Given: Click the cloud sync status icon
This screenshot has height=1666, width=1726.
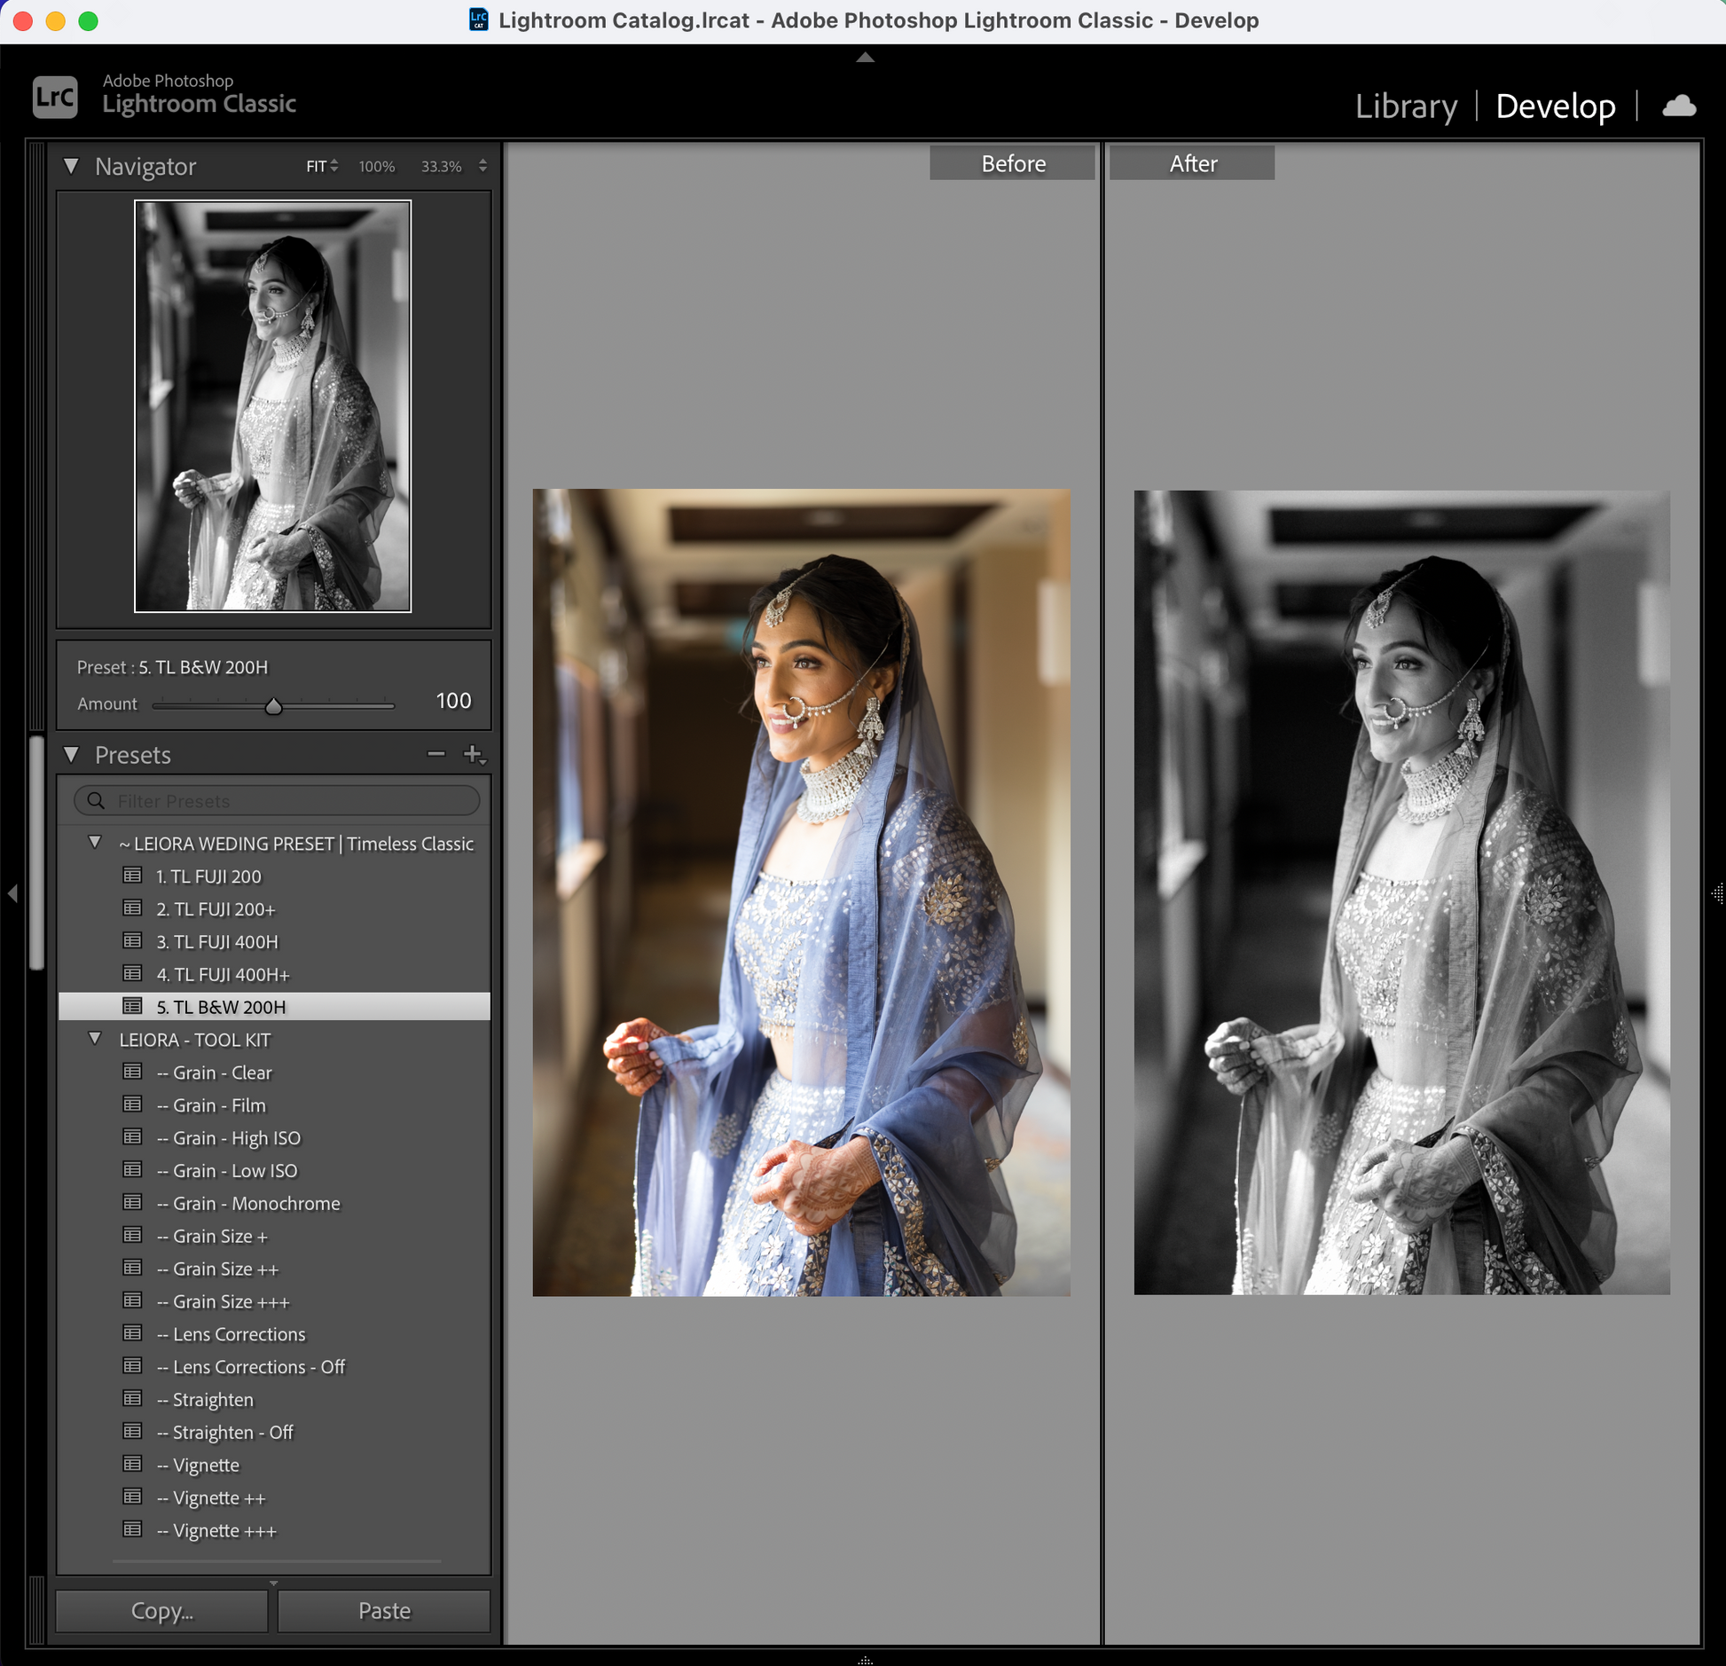Looking at the screenshot, I should point(1678,106).
